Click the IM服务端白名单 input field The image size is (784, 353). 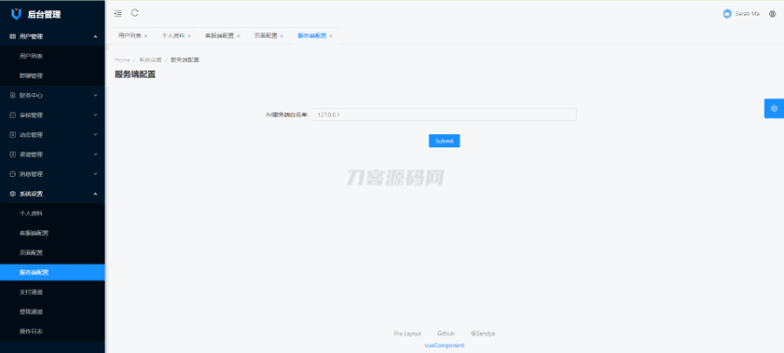tap(444, 114)
